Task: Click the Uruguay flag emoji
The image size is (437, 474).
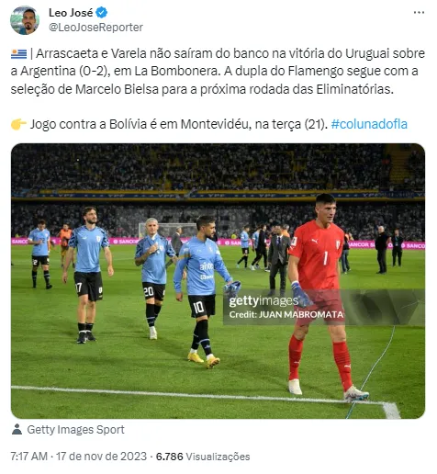Action: click(x=18, y=54)
